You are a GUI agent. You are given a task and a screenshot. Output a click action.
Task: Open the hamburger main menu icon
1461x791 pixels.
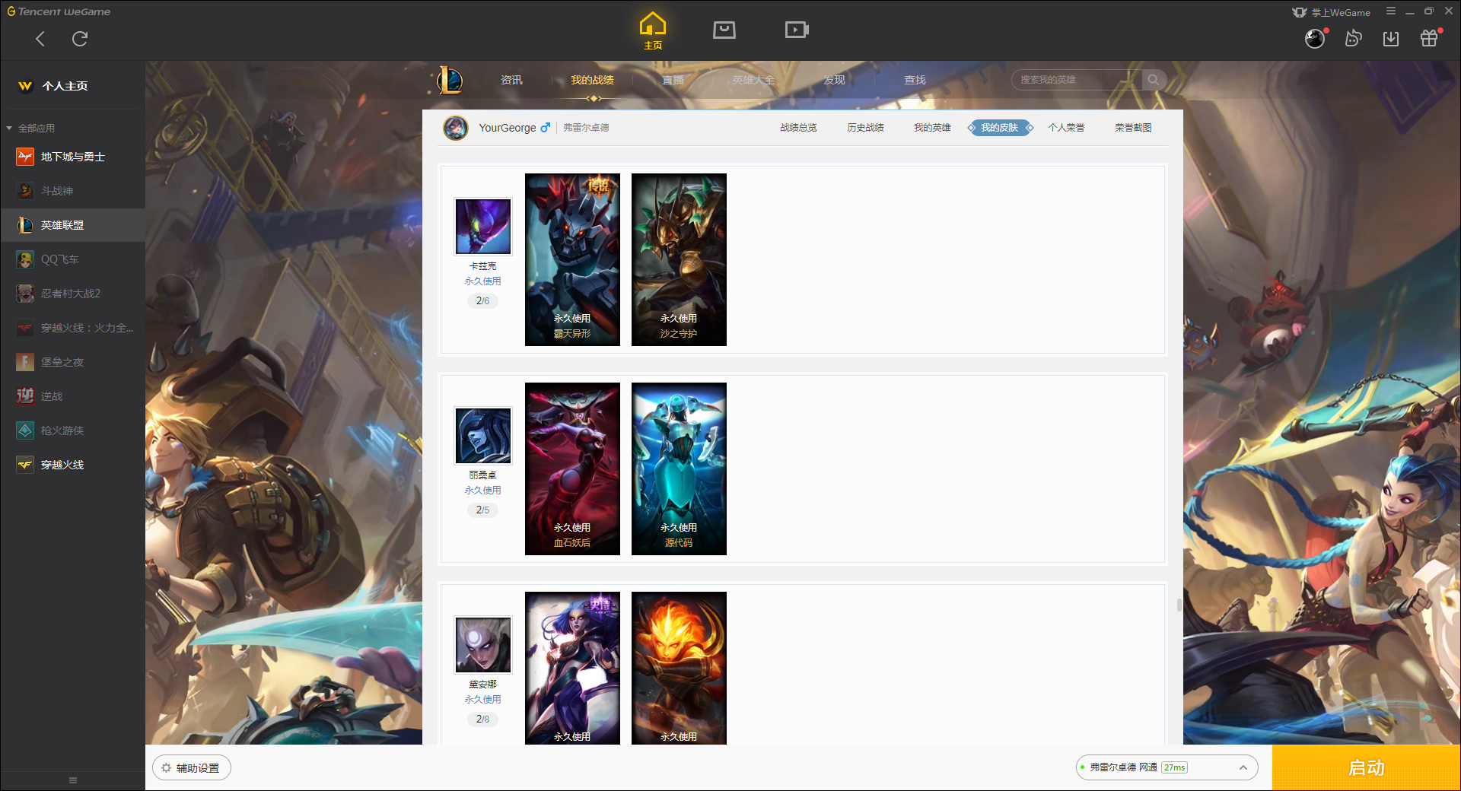coord(1391,11)
